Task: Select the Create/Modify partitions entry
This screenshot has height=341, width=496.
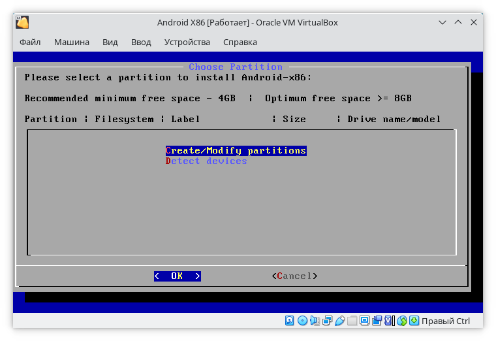Action: [x=236, y=151]
